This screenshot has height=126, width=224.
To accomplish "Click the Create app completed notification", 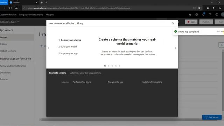I will click(x=198, y=31).
